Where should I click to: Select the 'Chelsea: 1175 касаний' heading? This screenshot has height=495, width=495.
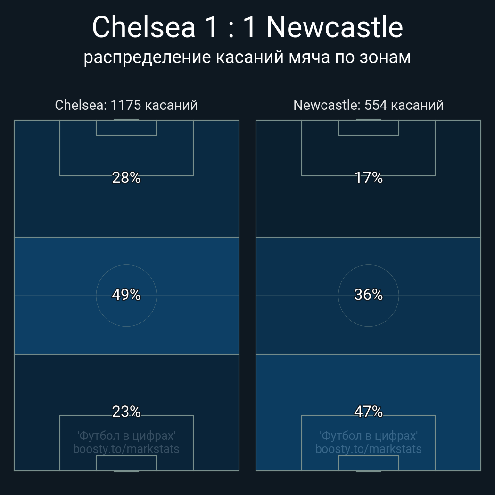tap(126, 105)
